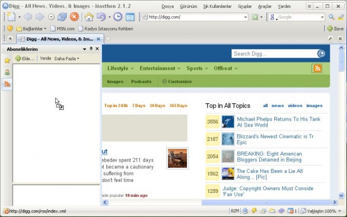Viewport: 347px width, 217px height.
Task: Click the Refresh page icon
Action: tap(62, 17)
